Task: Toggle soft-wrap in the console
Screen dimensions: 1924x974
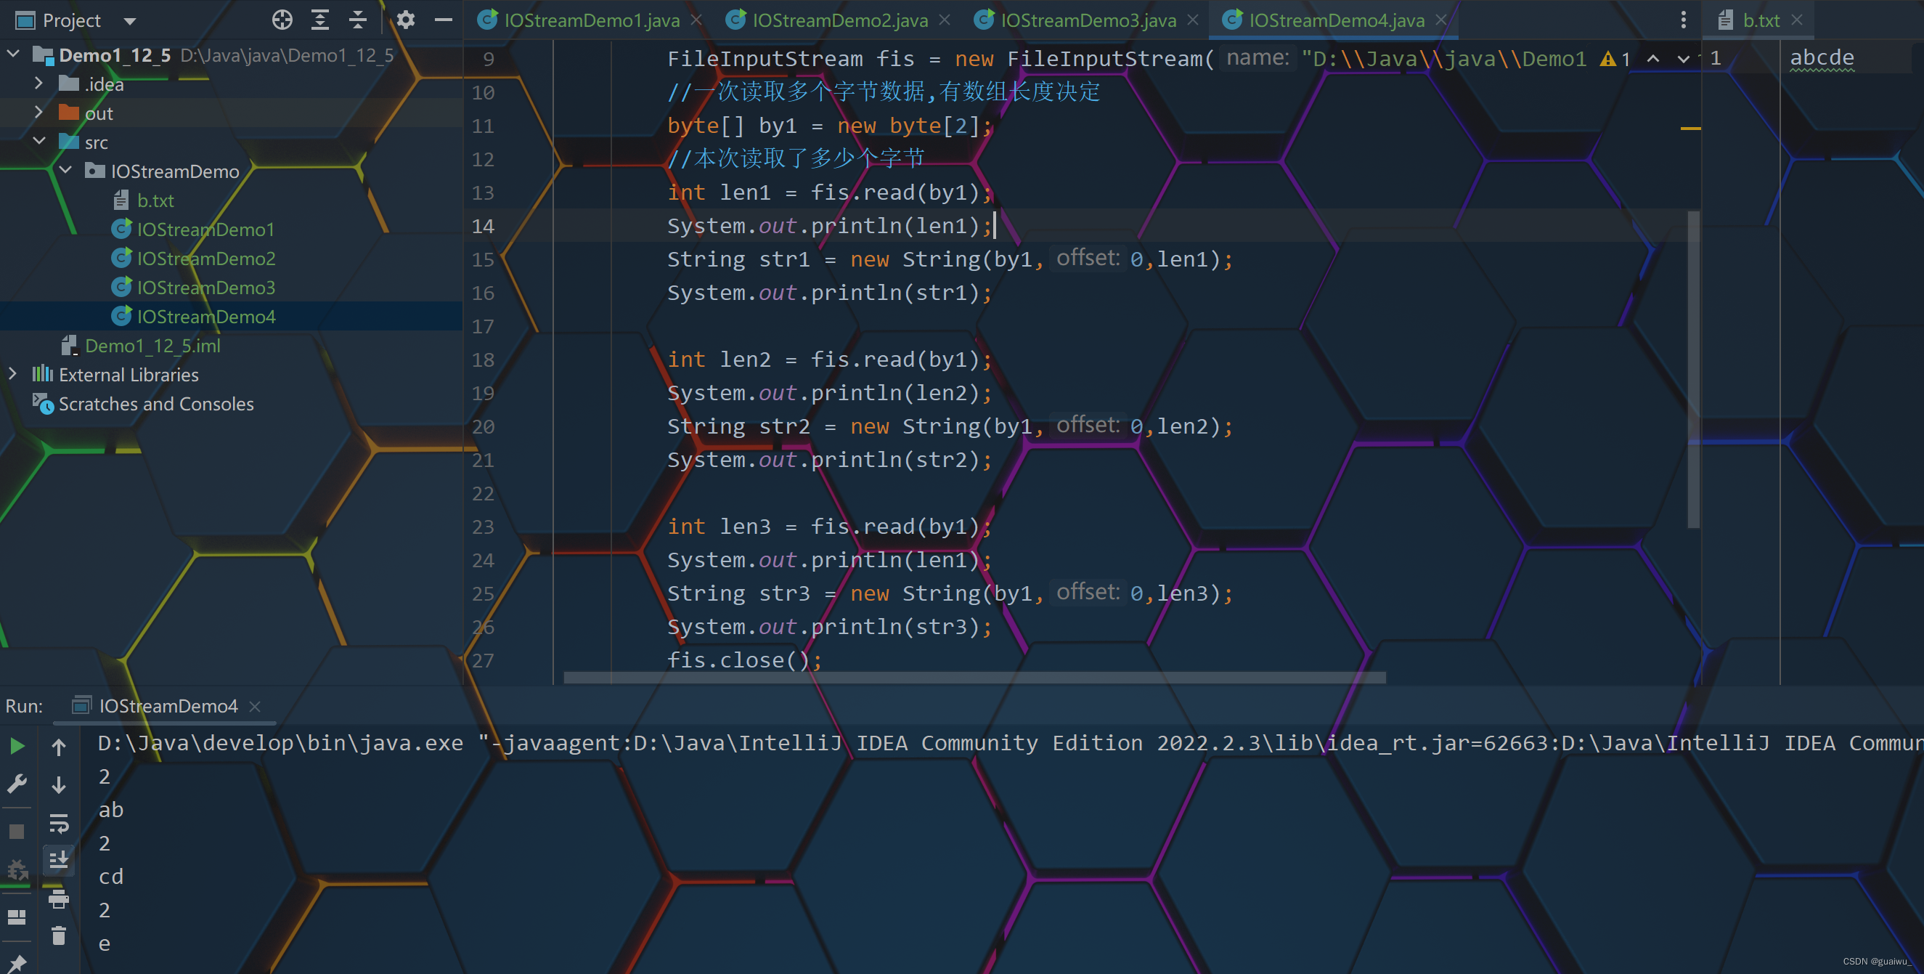Action: [x=58, y=823]
